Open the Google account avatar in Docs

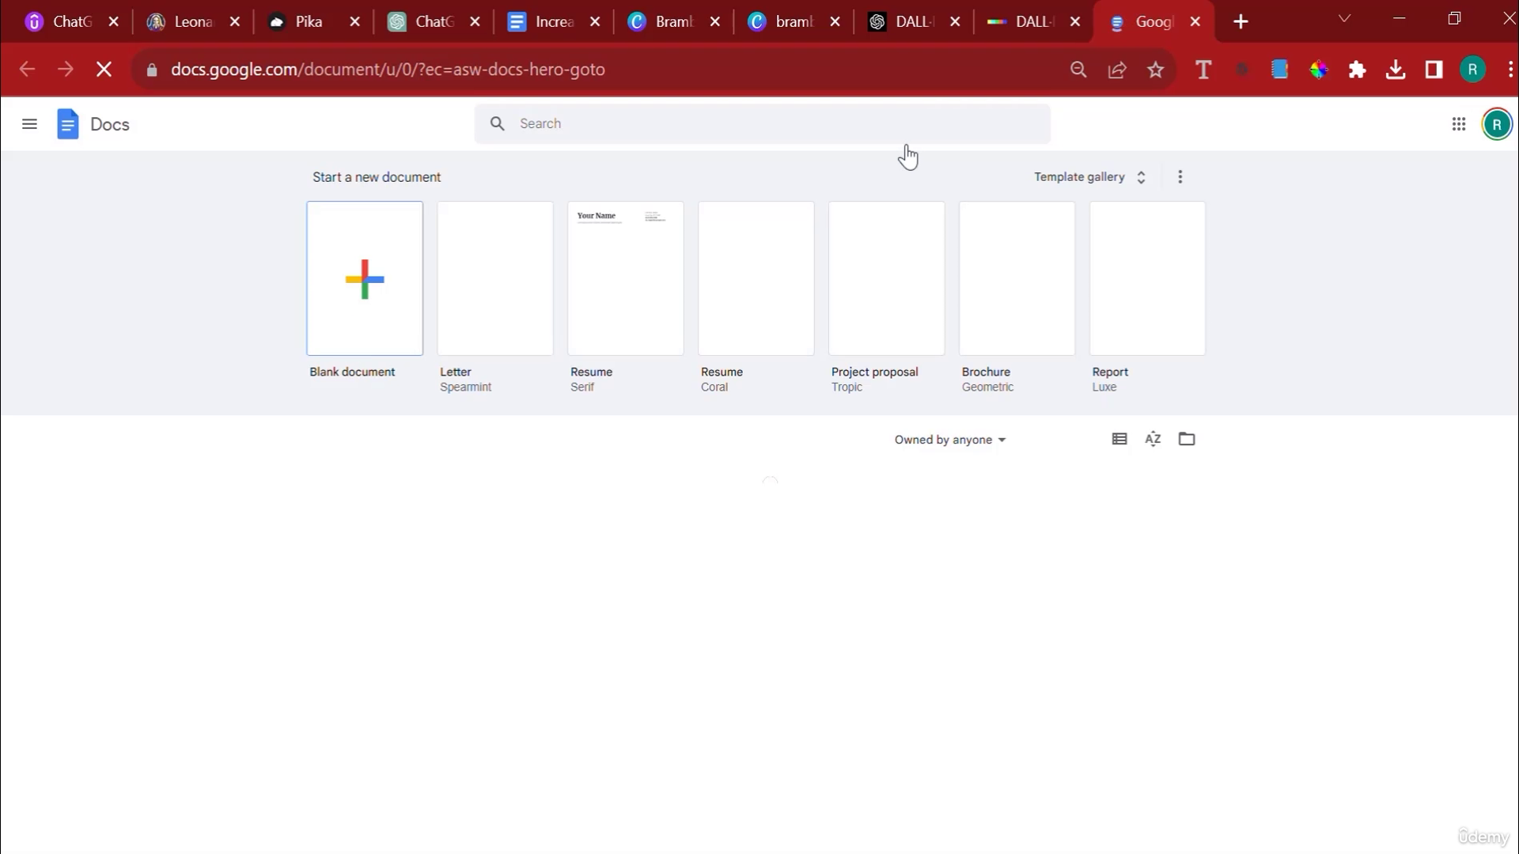1496,124
